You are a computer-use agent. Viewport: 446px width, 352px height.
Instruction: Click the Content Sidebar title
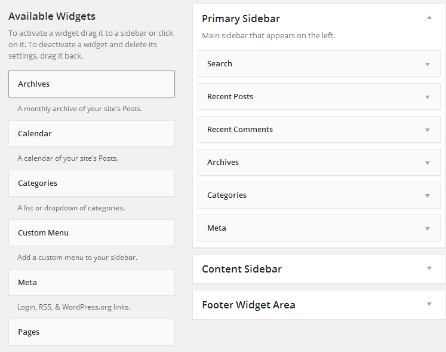click(242, 269)
